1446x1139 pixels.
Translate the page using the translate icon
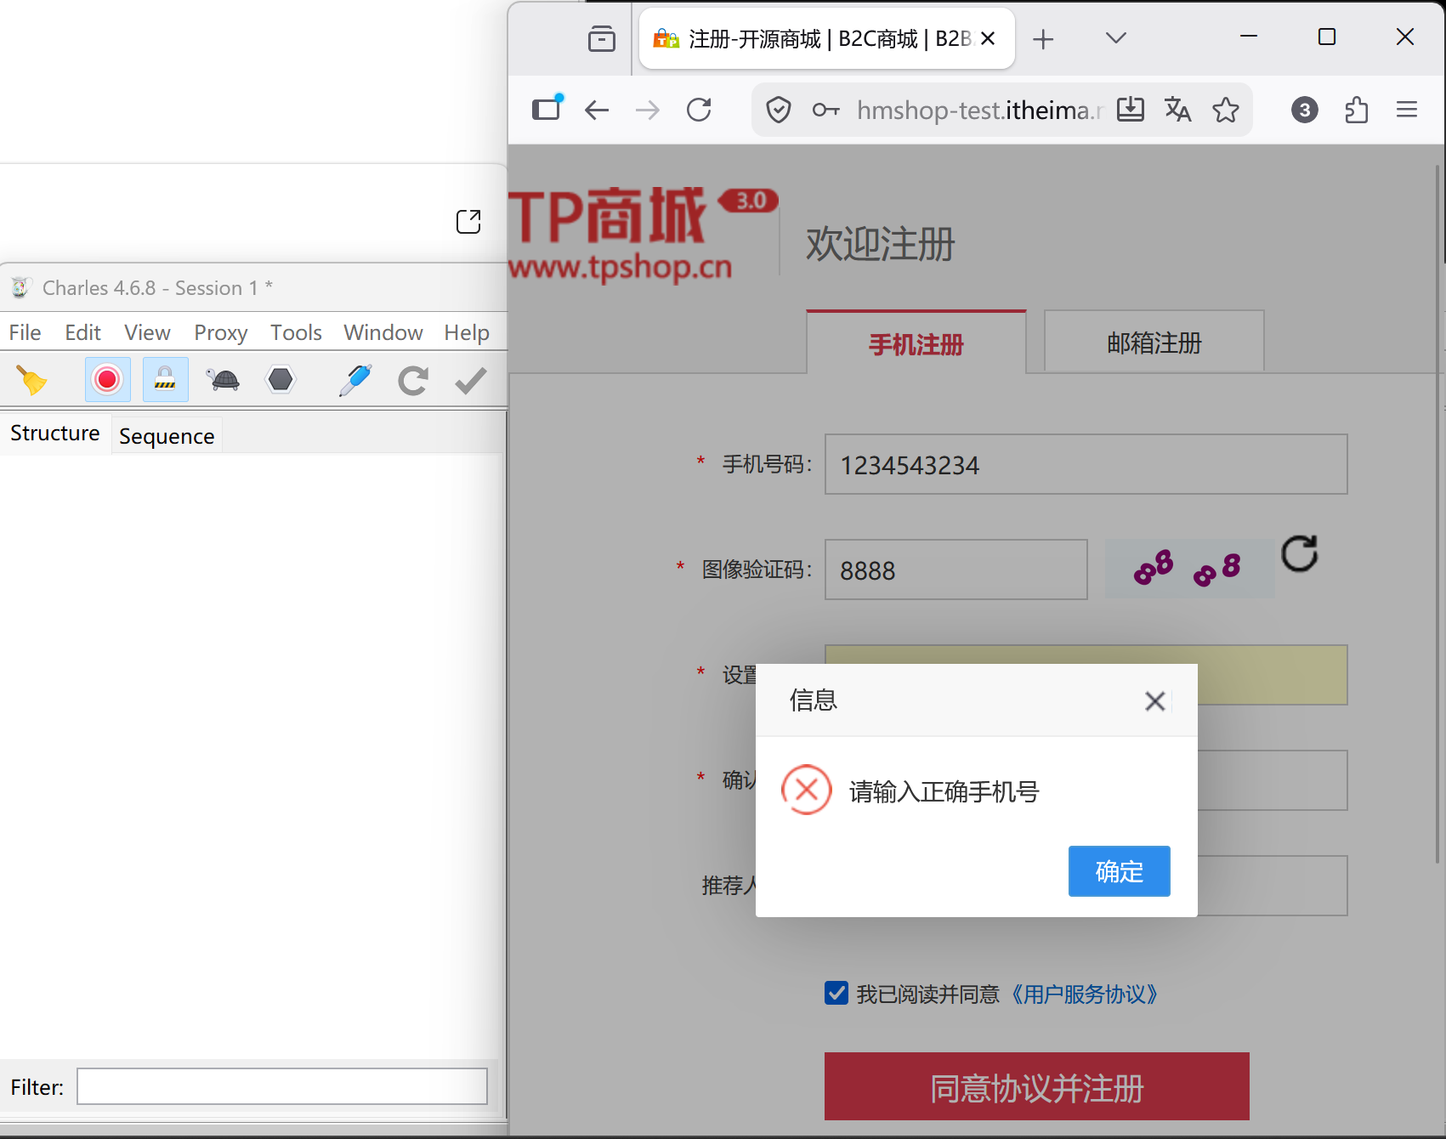pyautogui.click(x=1177, y=110)
